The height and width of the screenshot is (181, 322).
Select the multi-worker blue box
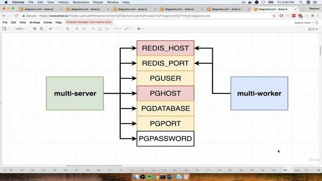point(260,94)
